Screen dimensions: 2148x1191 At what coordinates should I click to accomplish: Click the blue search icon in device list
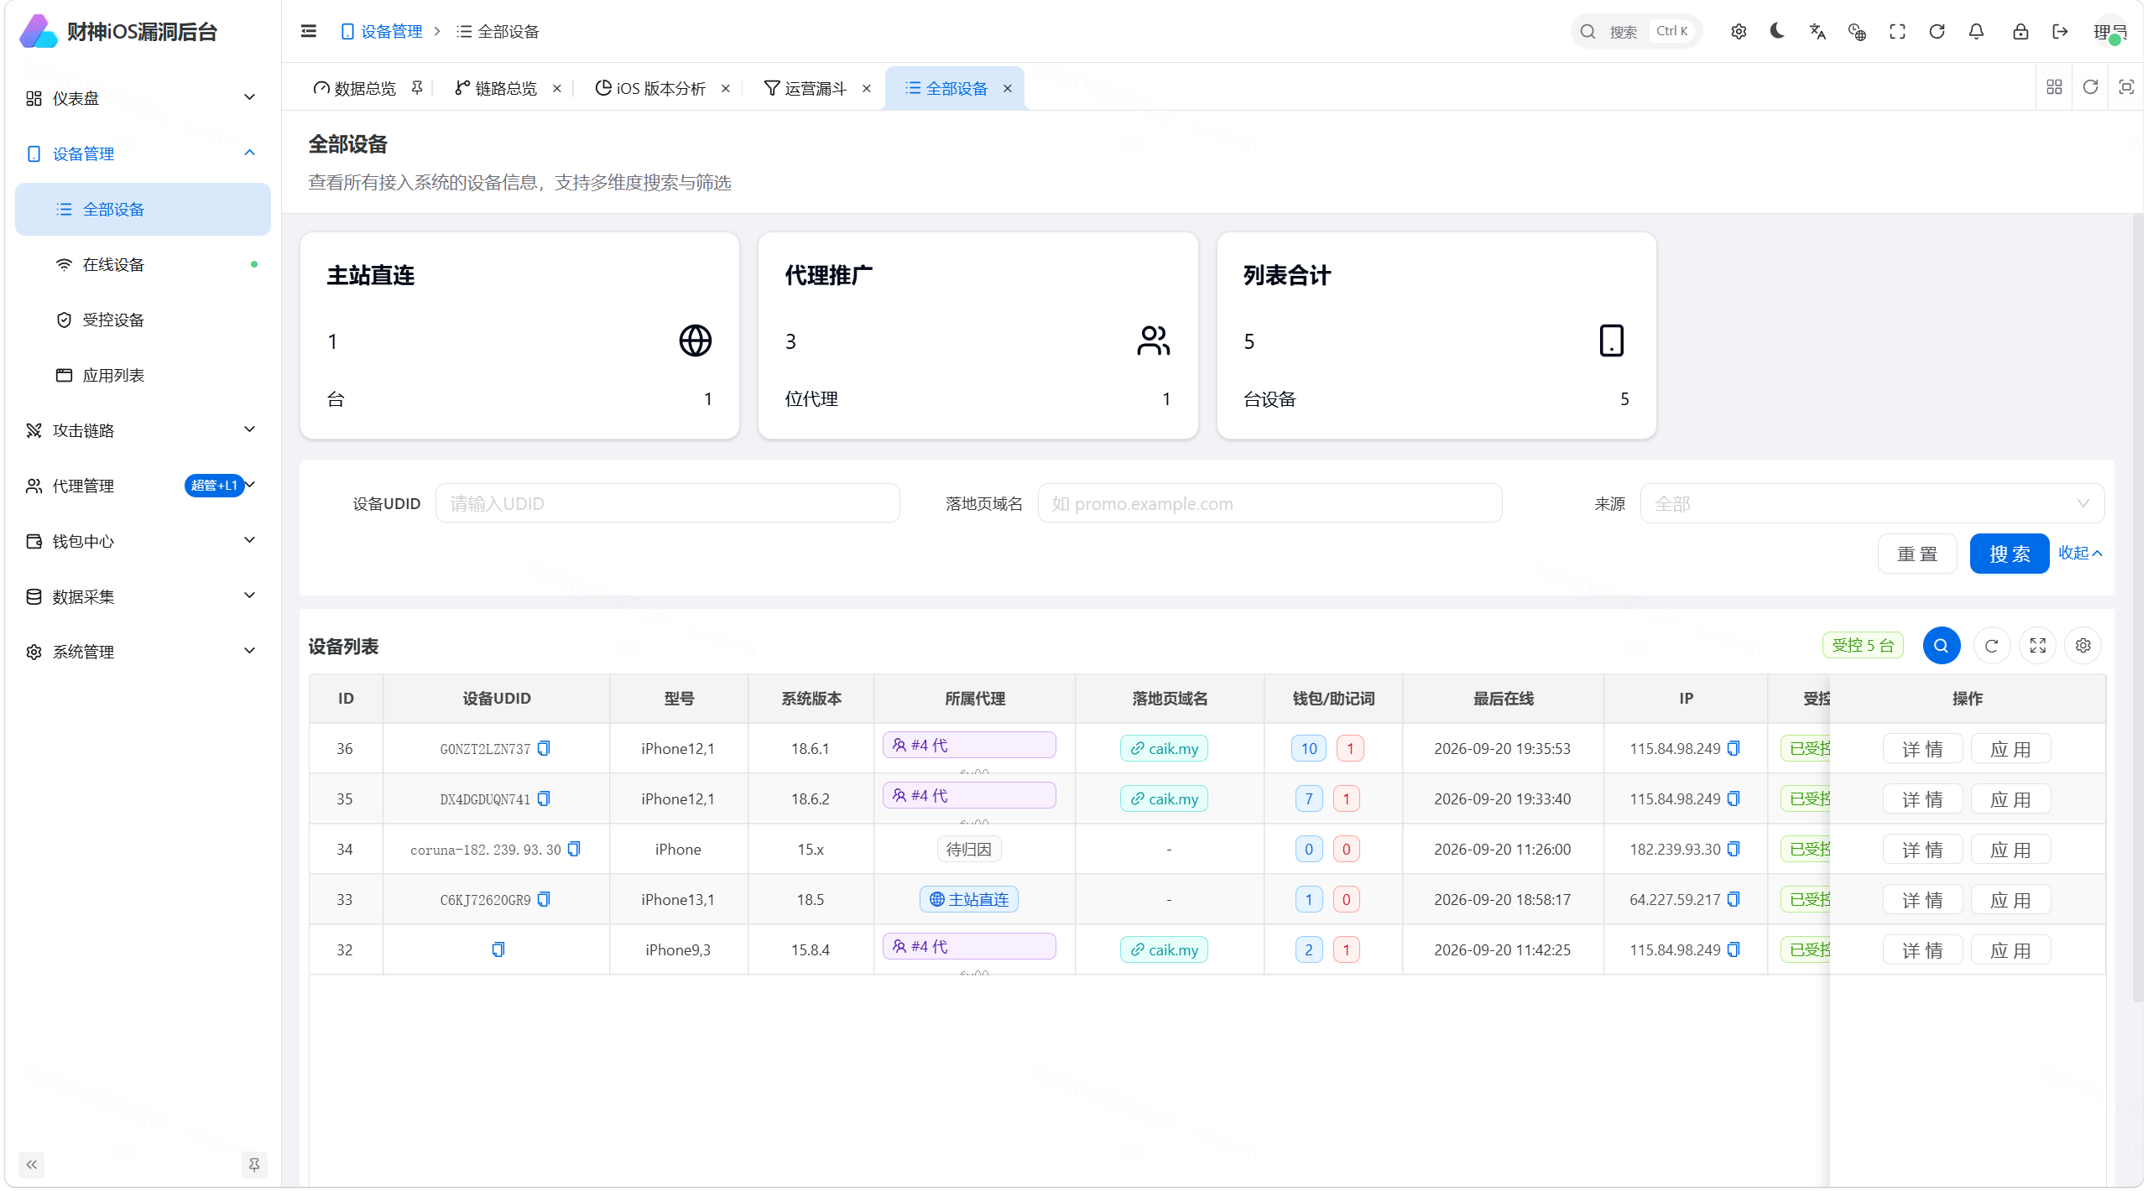click(x=1941, y=646)
